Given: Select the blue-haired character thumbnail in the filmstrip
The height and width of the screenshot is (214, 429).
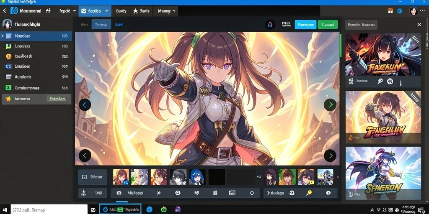Looking at the screenshot, I should [x=197, y=177].
